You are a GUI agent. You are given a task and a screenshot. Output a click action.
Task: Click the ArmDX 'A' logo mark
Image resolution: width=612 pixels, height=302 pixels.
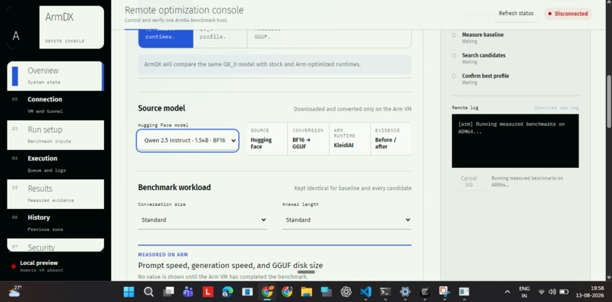tap(16, 36)
